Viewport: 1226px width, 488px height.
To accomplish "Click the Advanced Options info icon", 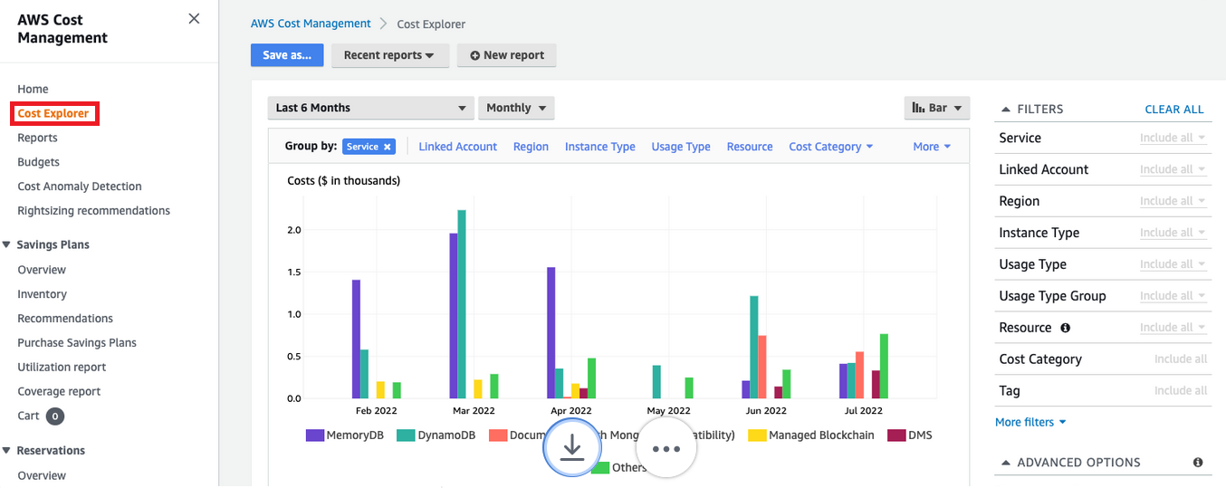I will pyautogui.click(x=1198, y=463).
